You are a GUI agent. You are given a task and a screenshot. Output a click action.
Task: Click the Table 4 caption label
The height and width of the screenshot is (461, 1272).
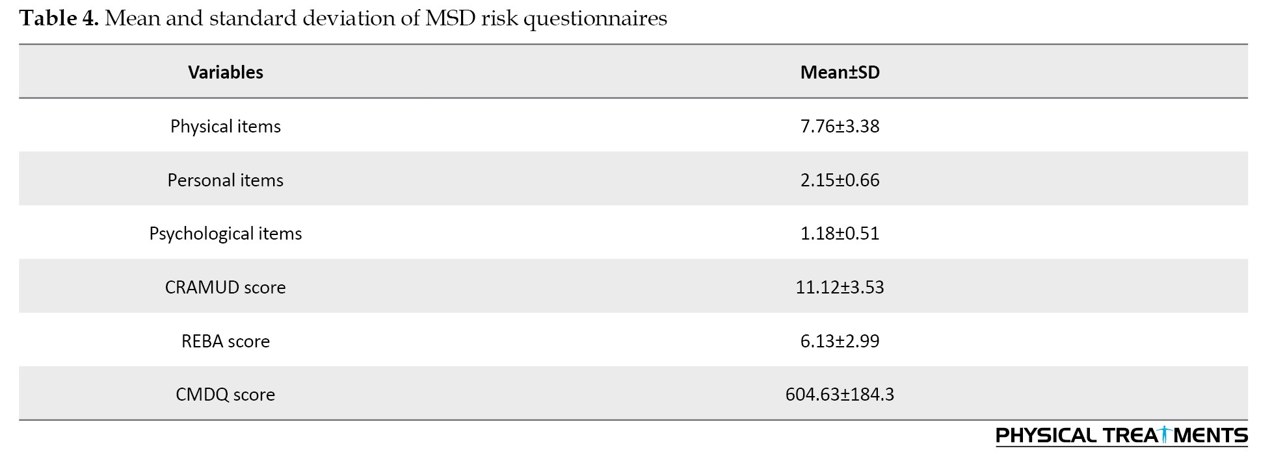click(59, 18)
